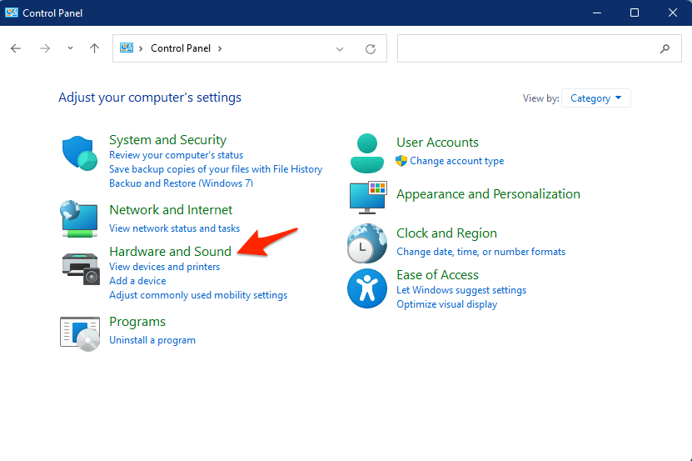Click the Clock and Region globe icon
Viewport: 692px width, 461px height.
pos(367,243)
